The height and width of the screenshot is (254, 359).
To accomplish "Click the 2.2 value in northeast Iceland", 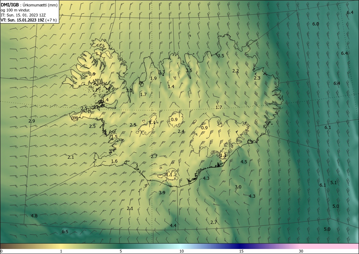I will tap(236, 71).
